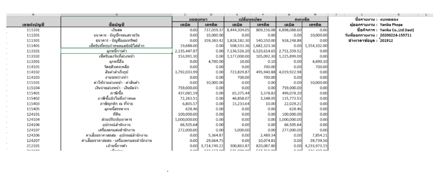Click the Yanika Co.,Ltd (test) cell

(397, 30)
